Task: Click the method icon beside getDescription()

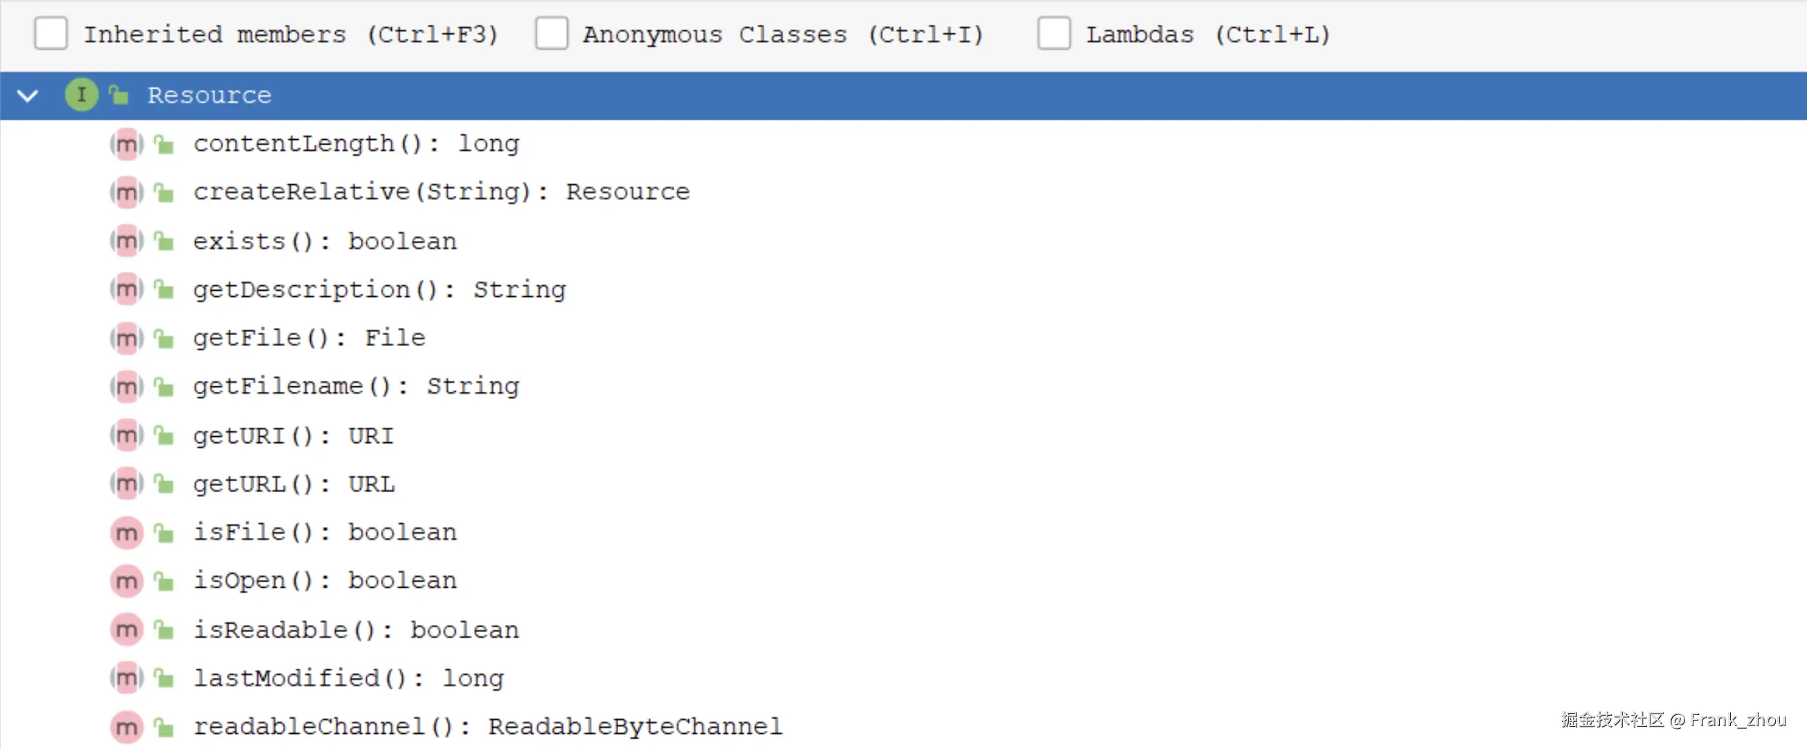Action: pyautogui.click(x=126, y=289)
